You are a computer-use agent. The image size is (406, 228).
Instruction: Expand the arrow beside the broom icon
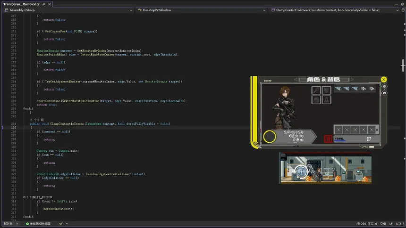click(67, 224)
